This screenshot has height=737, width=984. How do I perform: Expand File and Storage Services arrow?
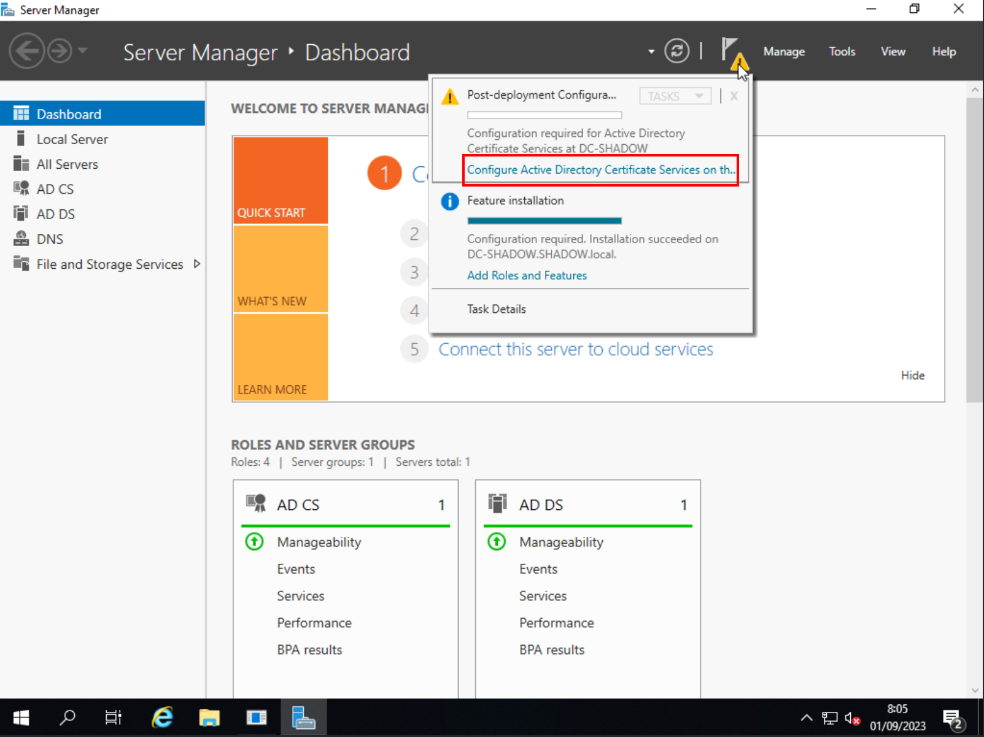tap(197, 264)
